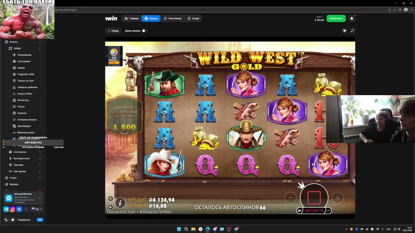Open the 1win для Windows banner
Screen dimensions: 415x233
pyautogui.click(x=23, y=198)
